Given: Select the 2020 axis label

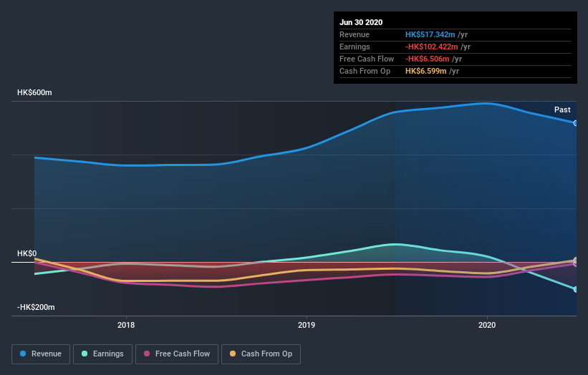Looking at the screenshot, I should coord(487,325).
